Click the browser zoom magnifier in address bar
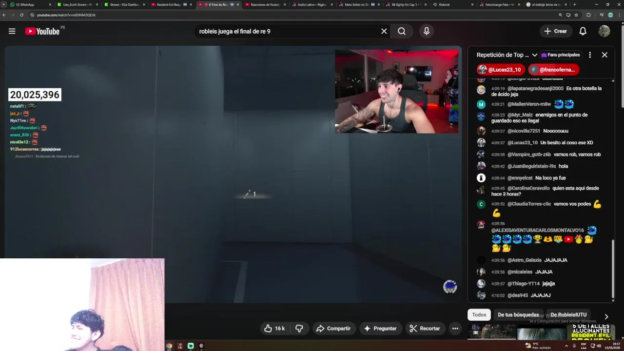The image size is (624, 351). [x=561, y=15]
